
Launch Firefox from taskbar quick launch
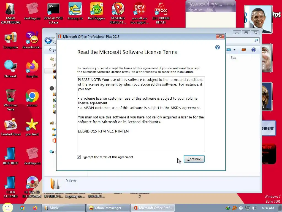tap(35, 208)
